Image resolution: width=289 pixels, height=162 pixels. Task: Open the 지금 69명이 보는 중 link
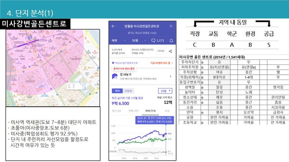click(162, 63)
